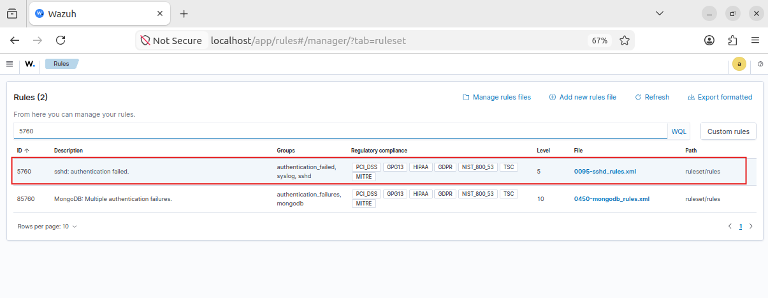Screen dimensions: 768x298
Task: Select page 1 in pagination
Action: (x=741, y=227)
